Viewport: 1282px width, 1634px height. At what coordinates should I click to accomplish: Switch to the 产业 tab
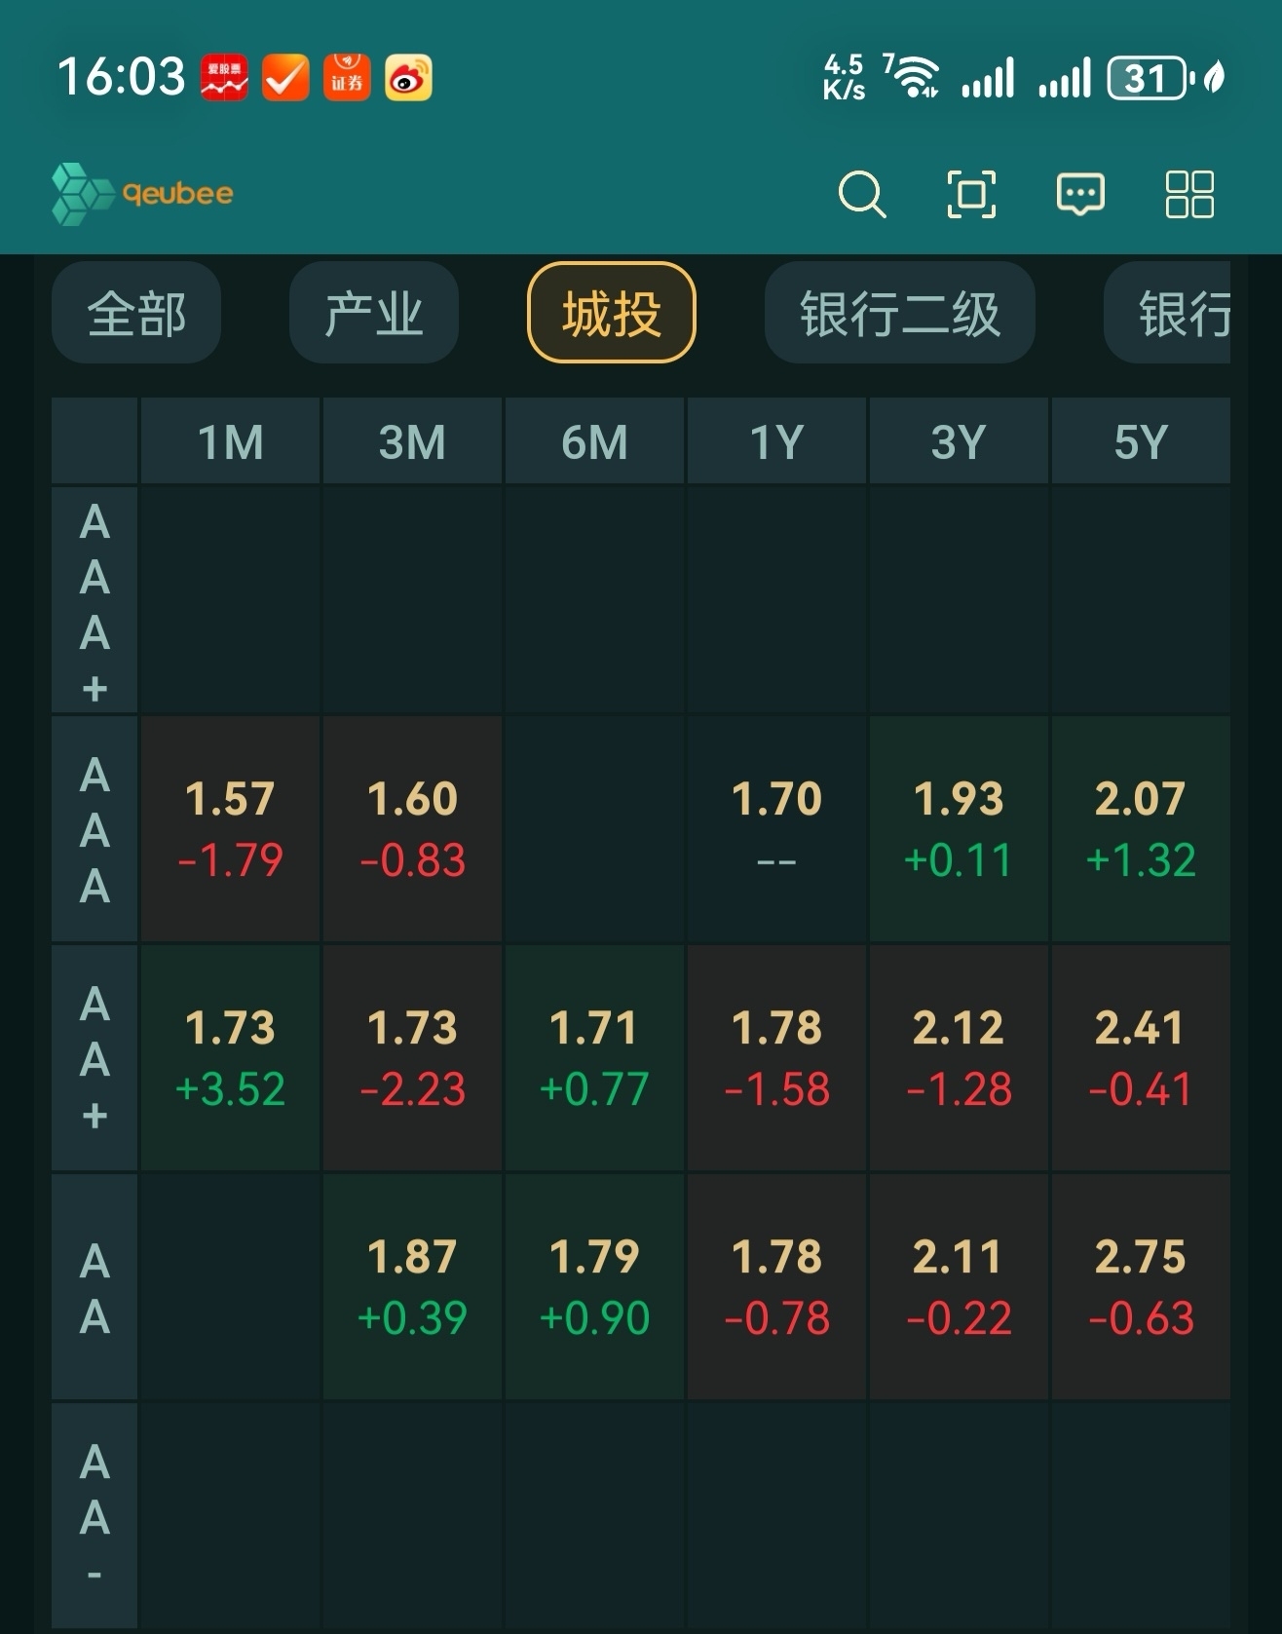click(374, 313)
